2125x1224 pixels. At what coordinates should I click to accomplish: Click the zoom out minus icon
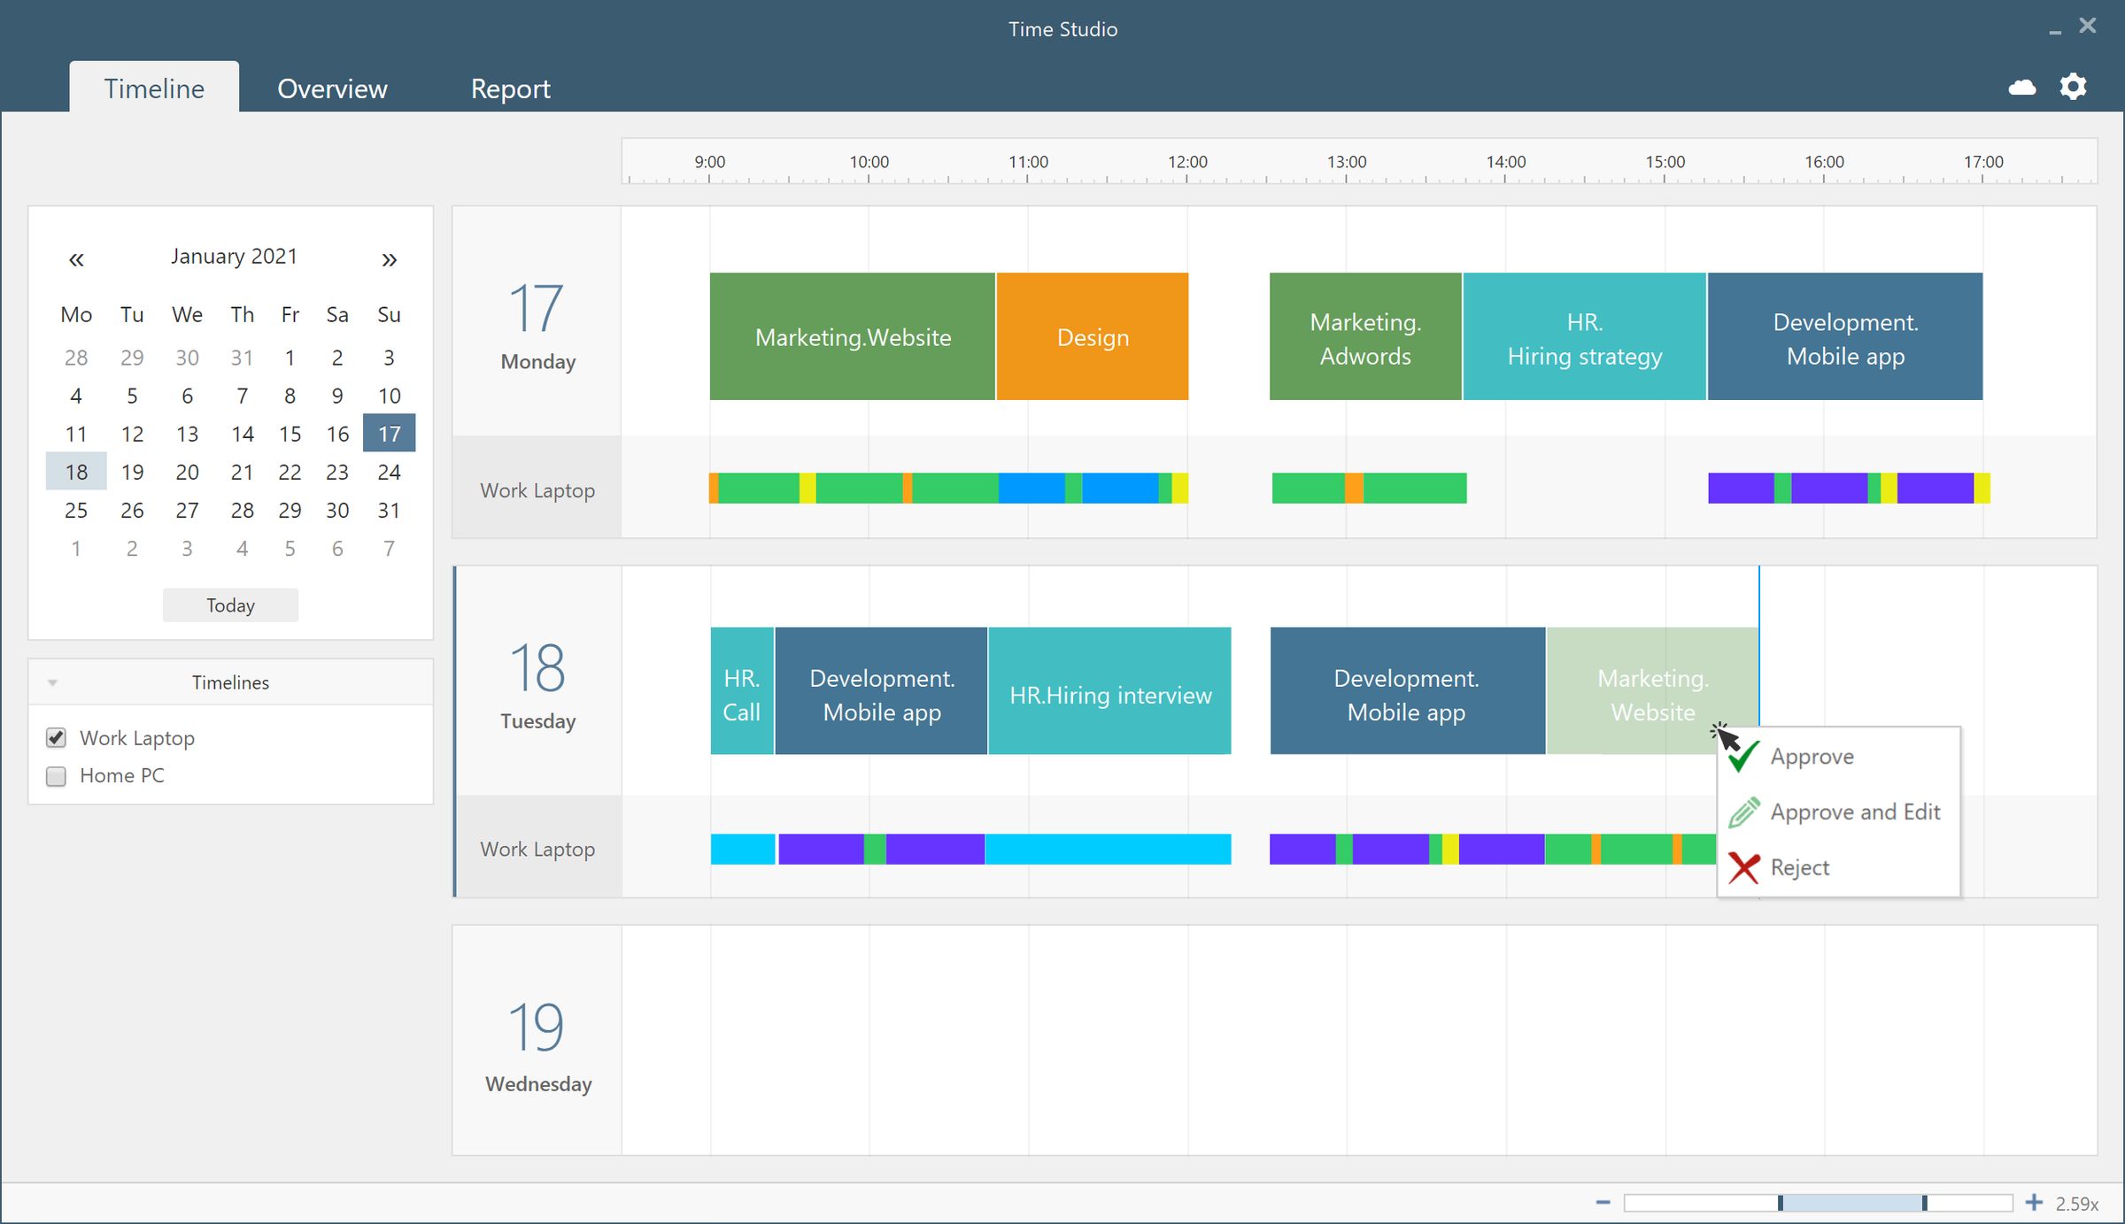pos(1603,1203)
